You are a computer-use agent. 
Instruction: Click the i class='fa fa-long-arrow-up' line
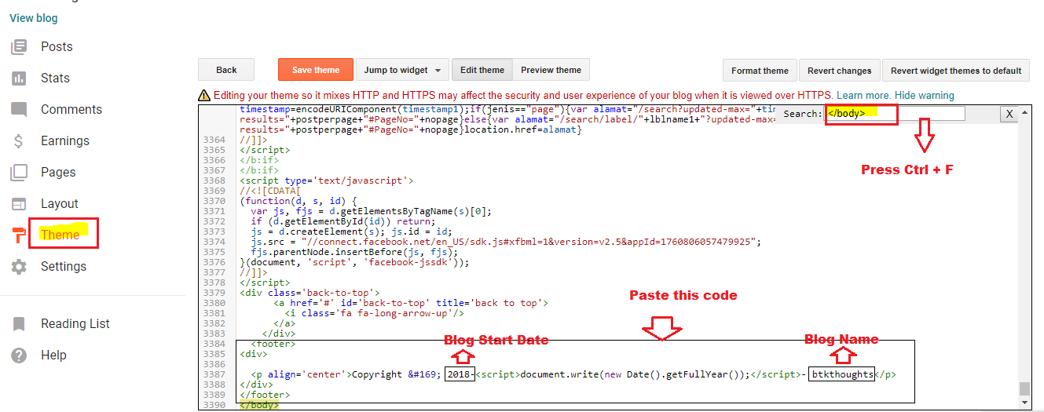pos(375,313)
